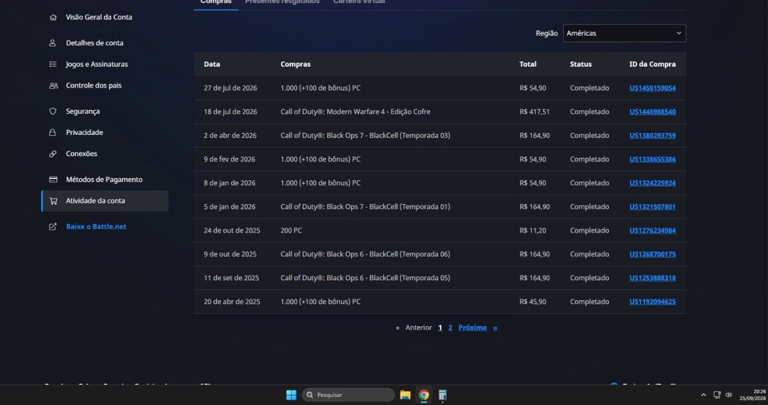This screenshot has width=768, height=405.
Task: Click the network display icon in system tray
Action: coord(717,395)
